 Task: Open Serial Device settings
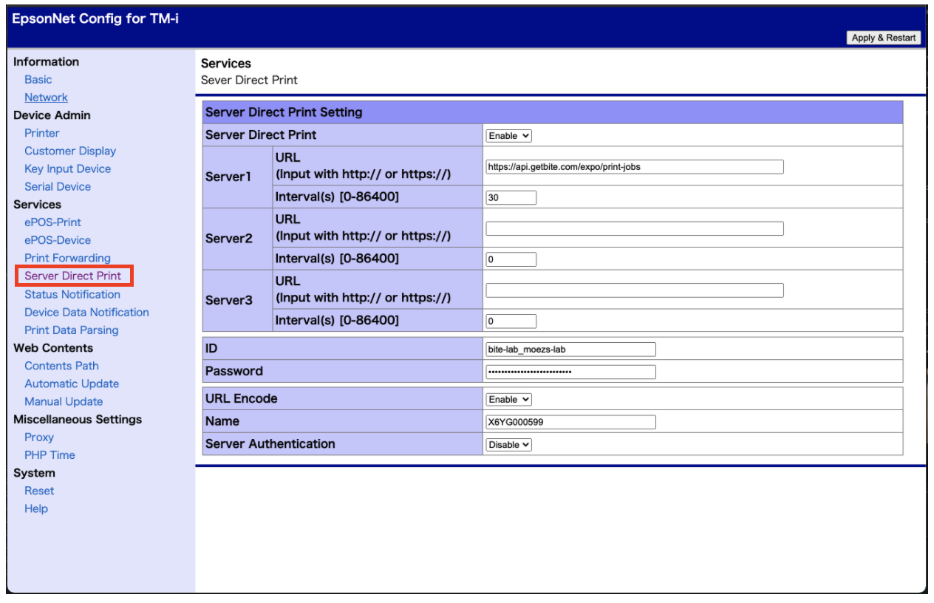point(58,187)
